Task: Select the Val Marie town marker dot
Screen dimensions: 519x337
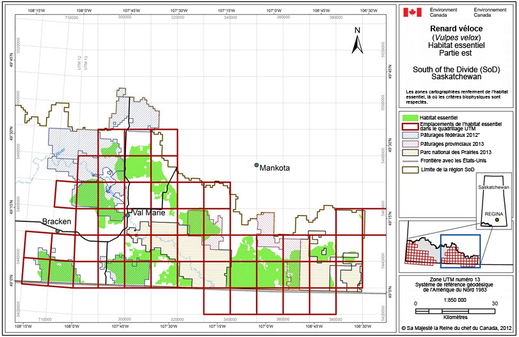Action: 128,215
